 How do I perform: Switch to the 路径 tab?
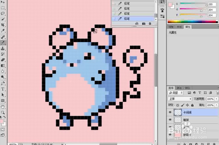pyautogui.click(x=187, y=88)
